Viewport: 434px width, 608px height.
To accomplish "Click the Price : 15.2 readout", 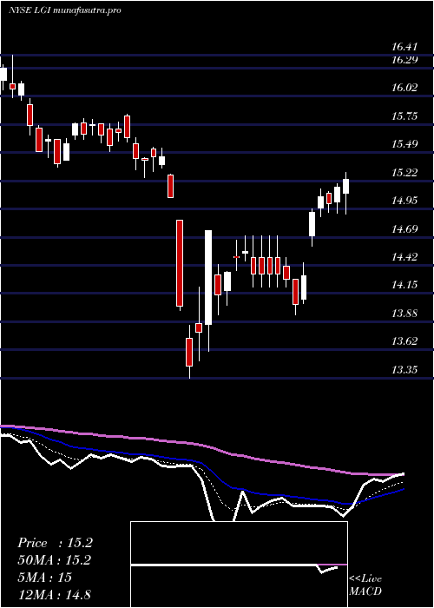I will point(55,543).
